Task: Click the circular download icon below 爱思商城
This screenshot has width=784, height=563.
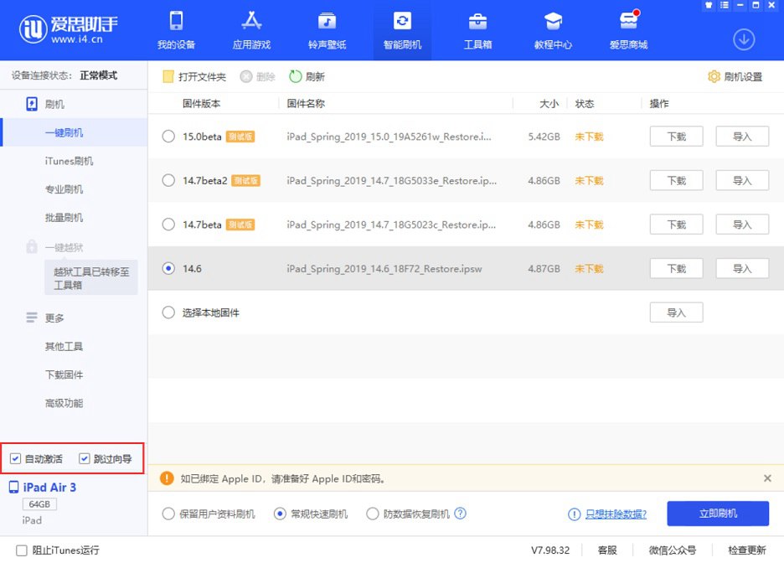Action: 744,39
